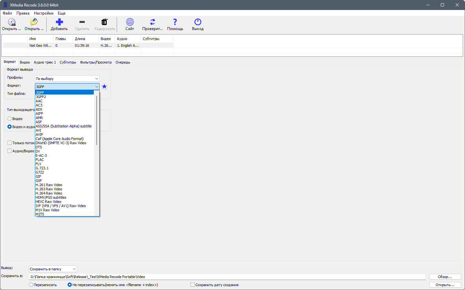Choose G722 in format list
The image size is (465, 290).
coord(64,172)
